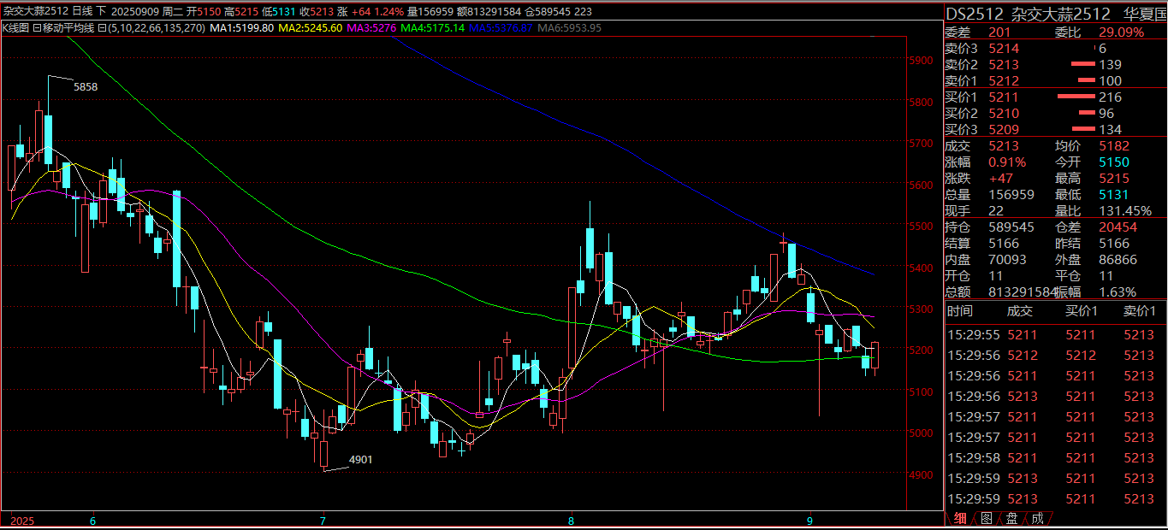This screenshot has height=530, width=1168.
Task: Select the magenta MA3:5276 label
Action: pyautogui.click(x=372, y=27)
